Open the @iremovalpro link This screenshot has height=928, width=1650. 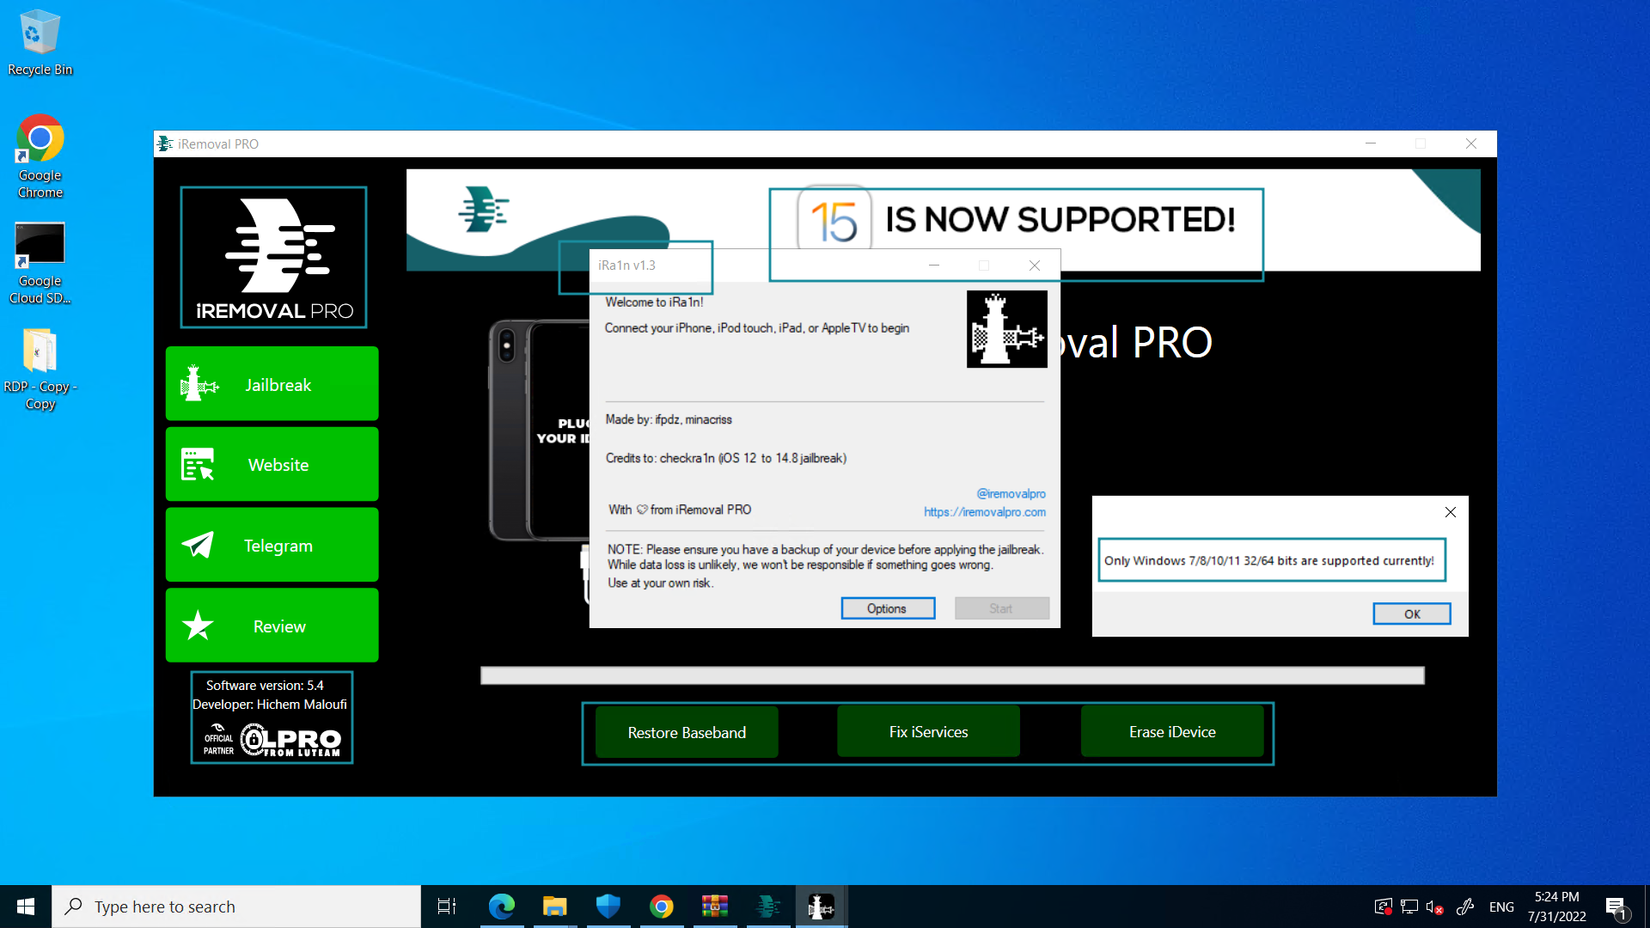1011,493
